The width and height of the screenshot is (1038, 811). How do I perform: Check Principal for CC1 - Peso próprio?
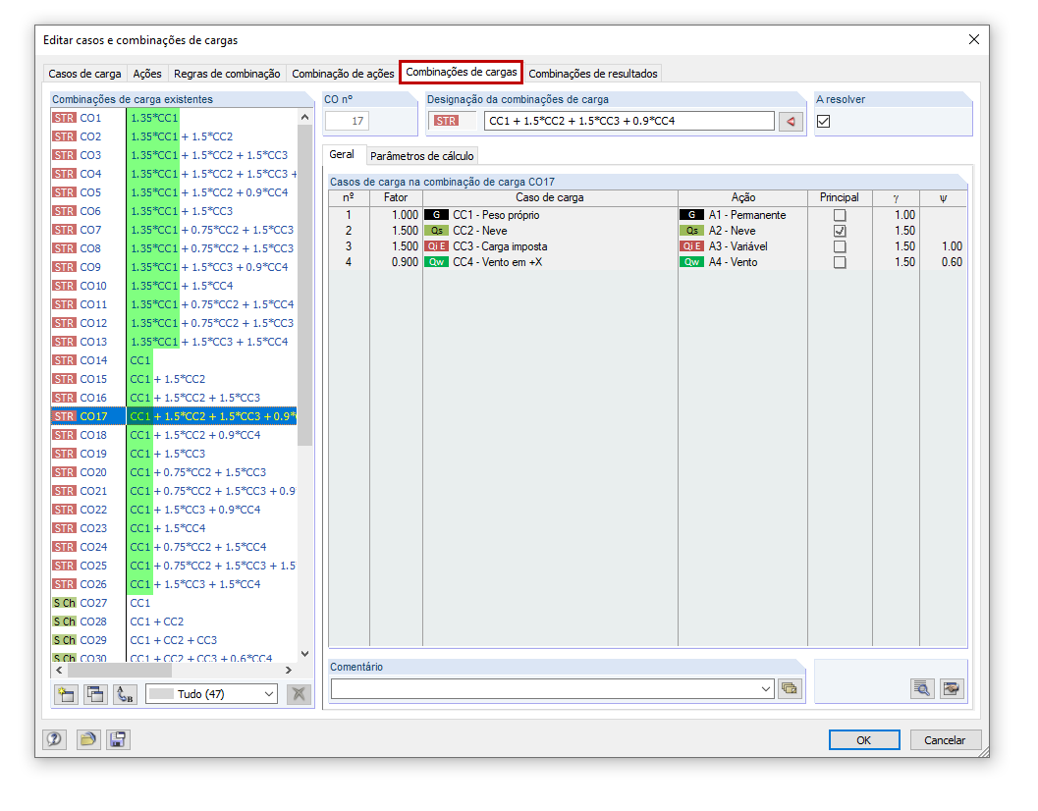[840, 215]
